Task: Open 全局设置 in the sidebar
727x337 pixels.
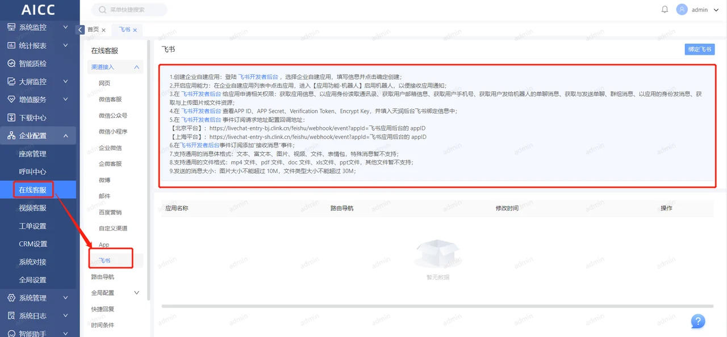Action: [32, 280]
